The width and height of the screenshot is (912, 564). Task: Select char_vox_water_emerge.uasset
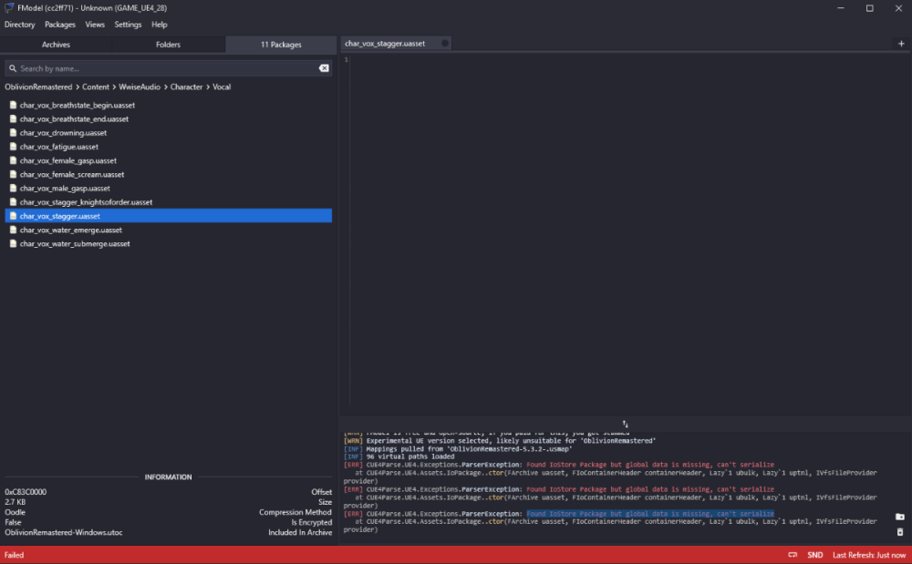coord(168,230)
